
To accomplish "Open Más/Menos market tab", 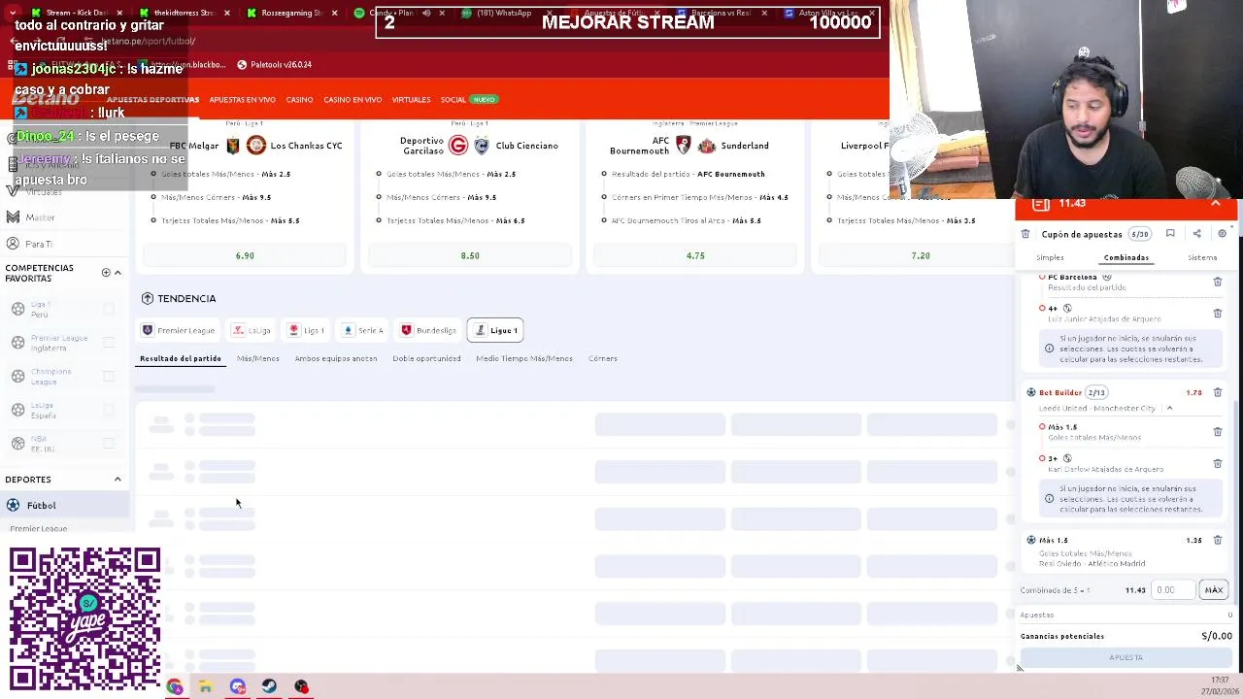I will coord(258,358).
